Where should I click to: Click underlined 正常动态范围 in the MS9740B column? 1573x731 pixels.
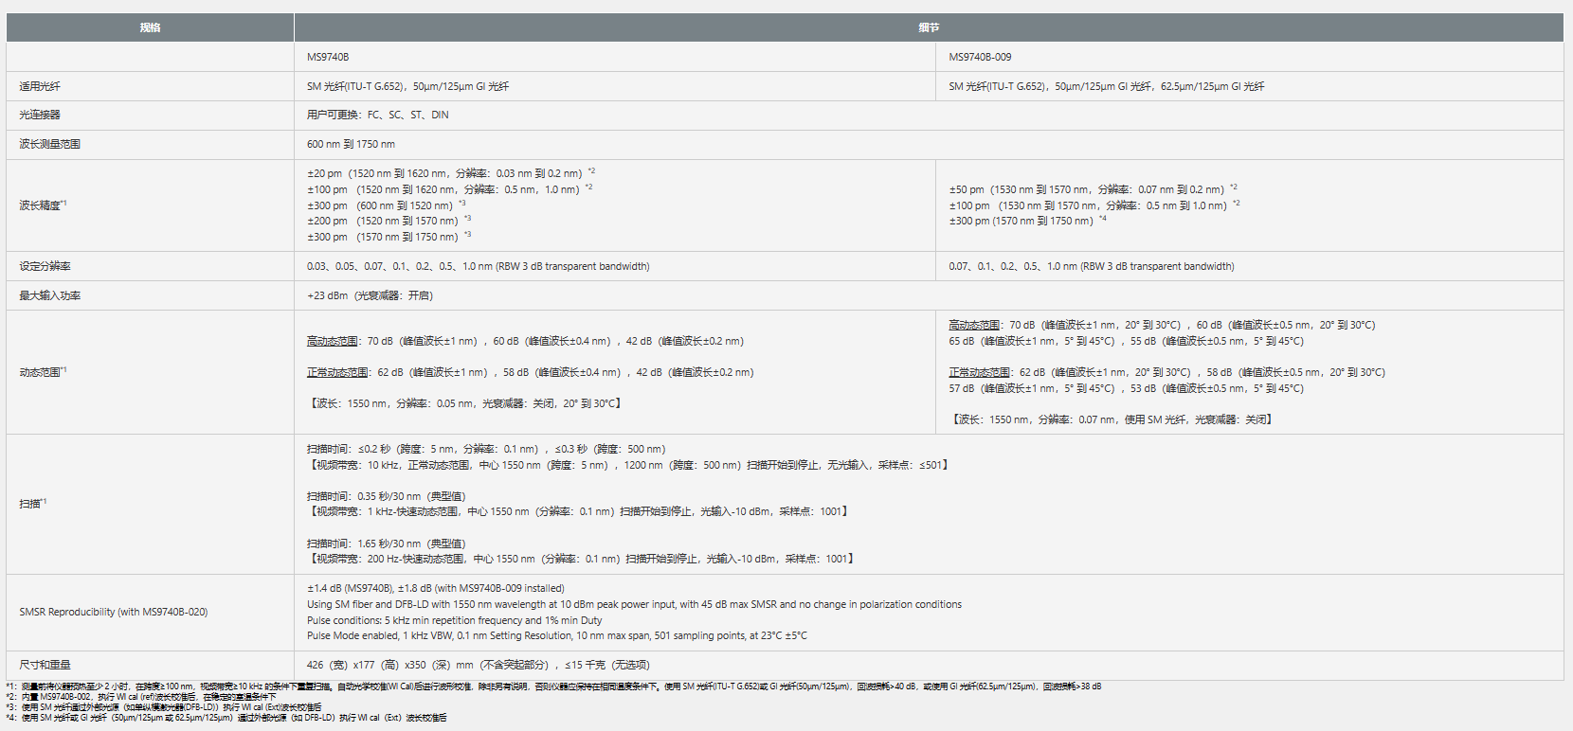coord(337,372)
